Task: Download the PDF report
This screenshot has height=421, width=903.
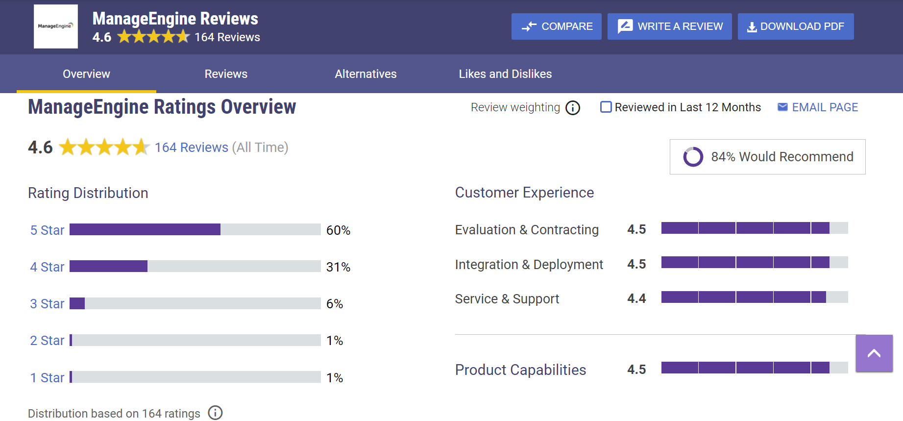Action: pos(796,26)
